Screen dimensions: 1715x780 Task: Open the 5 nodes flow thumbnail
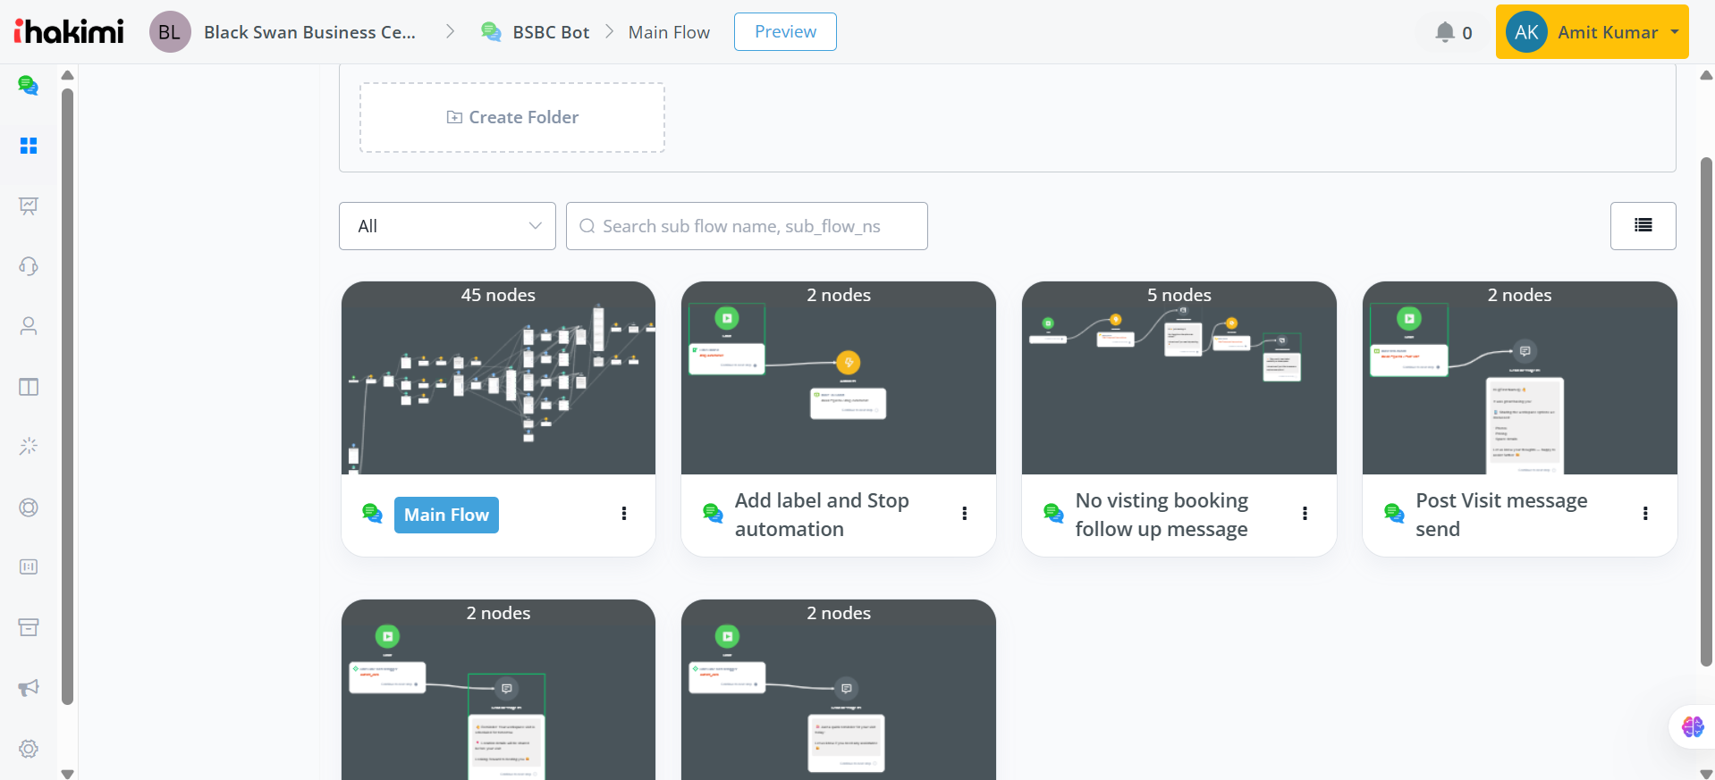click(x=1179, y=378)
